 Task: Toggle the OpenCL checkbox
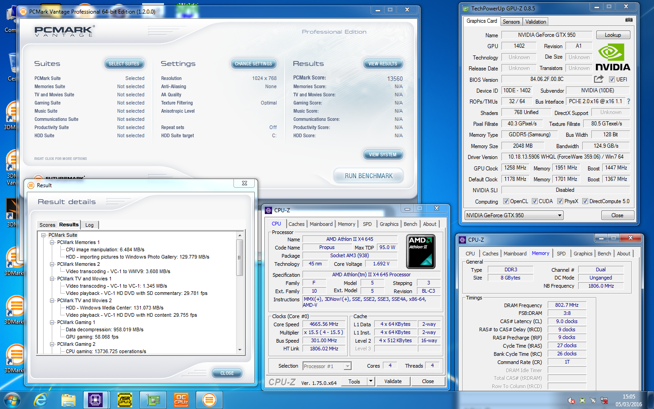click(506, 201)
